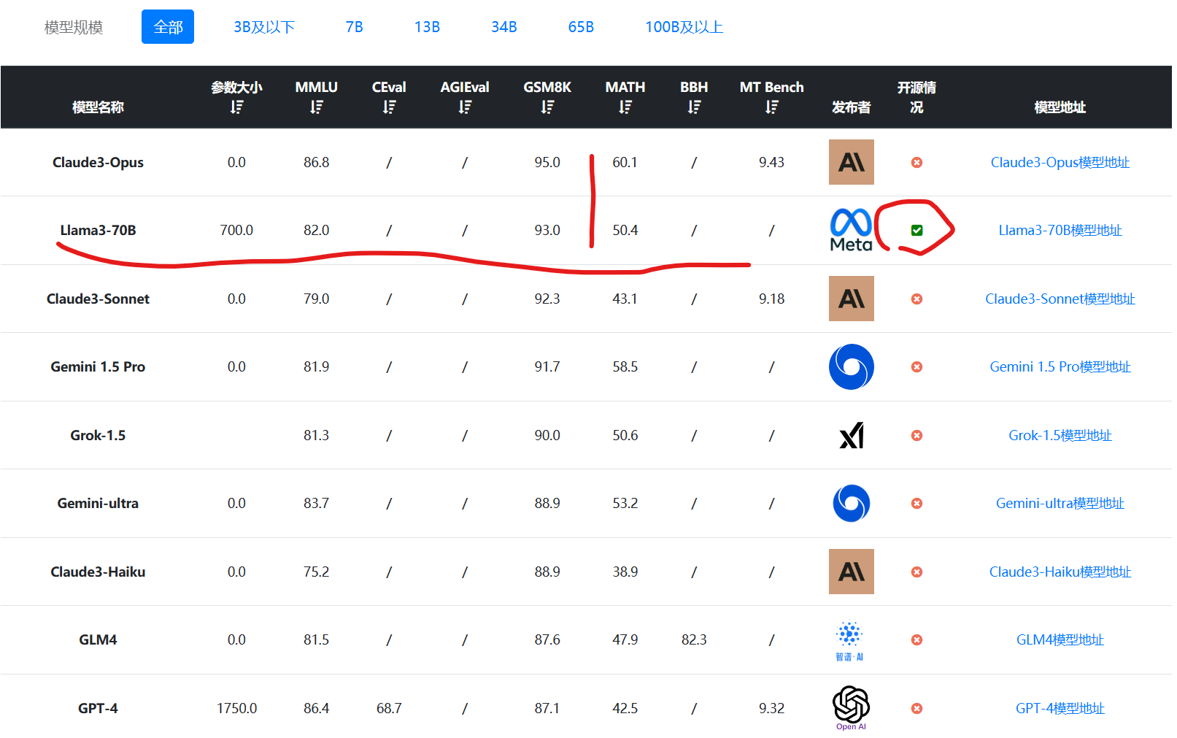The image size is (1177, 738).
Task: Open the Llama3-70B模型地址 link
Action: [x=1060, y=230]
